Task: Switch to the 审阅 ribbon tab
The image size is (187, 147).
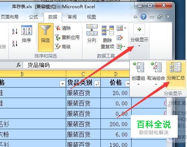Action: tap(72, 17)
